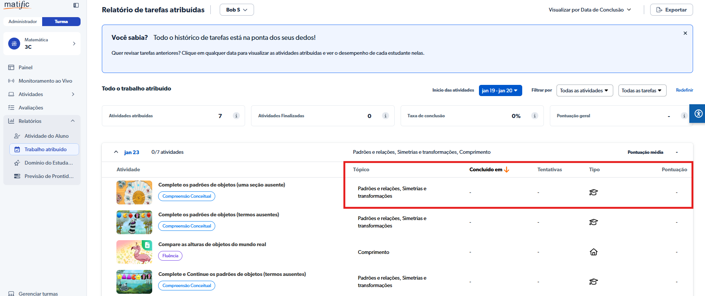Click the home icon in Comprimento row

(x=593, y=252)
